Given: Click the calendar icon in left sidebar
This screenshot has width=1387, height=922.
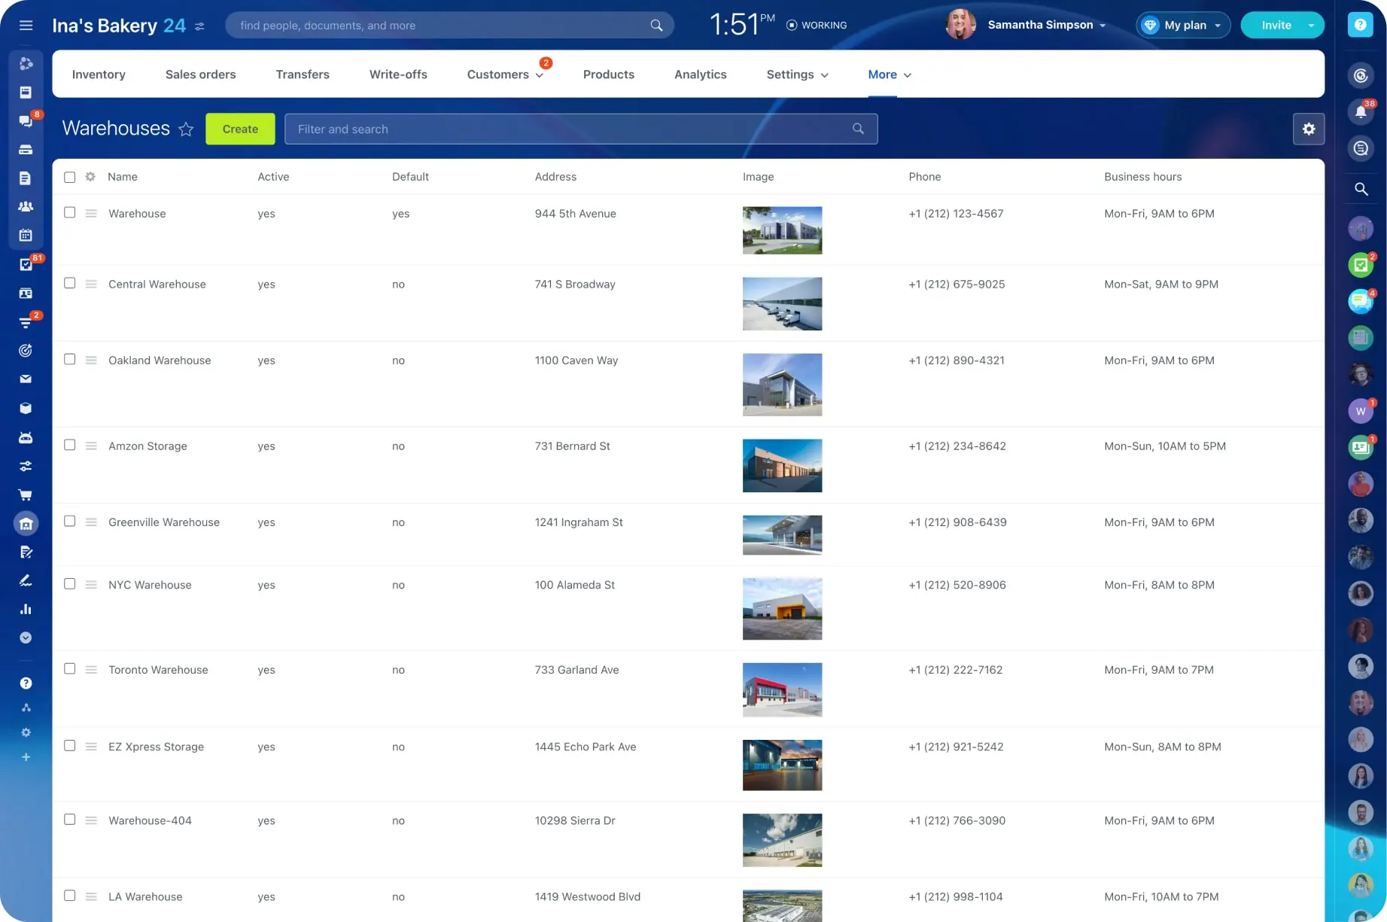Looking at the screenshot, I should 26,236.
